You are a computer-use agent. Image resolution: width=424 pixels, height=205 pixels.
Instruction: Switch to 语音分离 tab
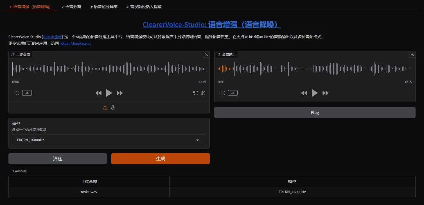(x=71, y=7)
